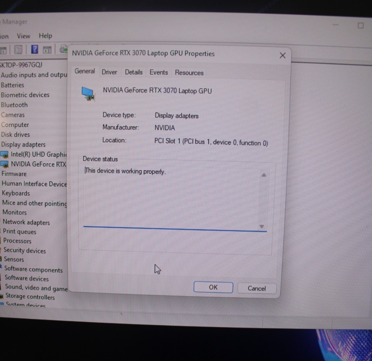Switch to the Driver tab
Screen dimensions: 372x361
point(109,72)
